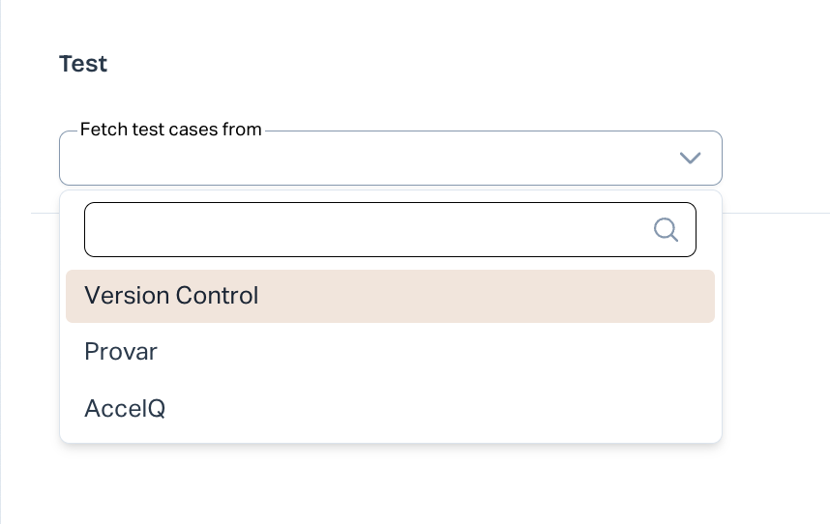The width and height of the screenshot is (830, 524).
Task: Click the chevron arrow of the dropdown
Action: pos(690,158)
